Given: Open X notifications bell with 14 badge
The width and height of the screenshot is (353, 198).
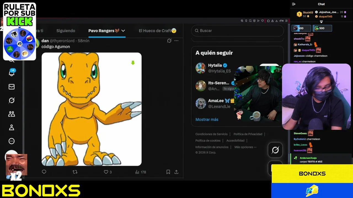Looking at the screenshot, I should point(12,73).
